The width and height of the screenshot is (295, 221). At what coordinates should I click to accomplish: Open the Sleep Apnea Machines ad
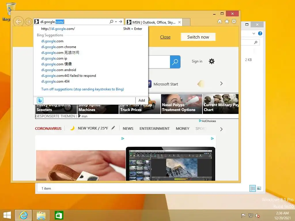[x=98, y=108]
